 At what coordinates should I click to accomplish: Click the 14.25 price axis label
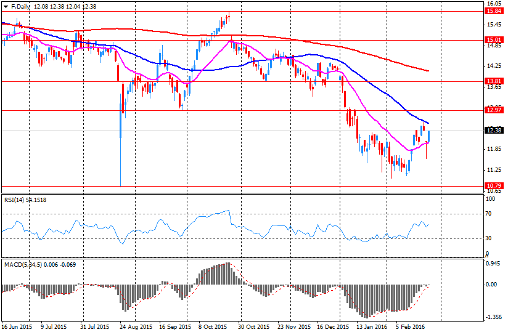[x=494, y=66]
